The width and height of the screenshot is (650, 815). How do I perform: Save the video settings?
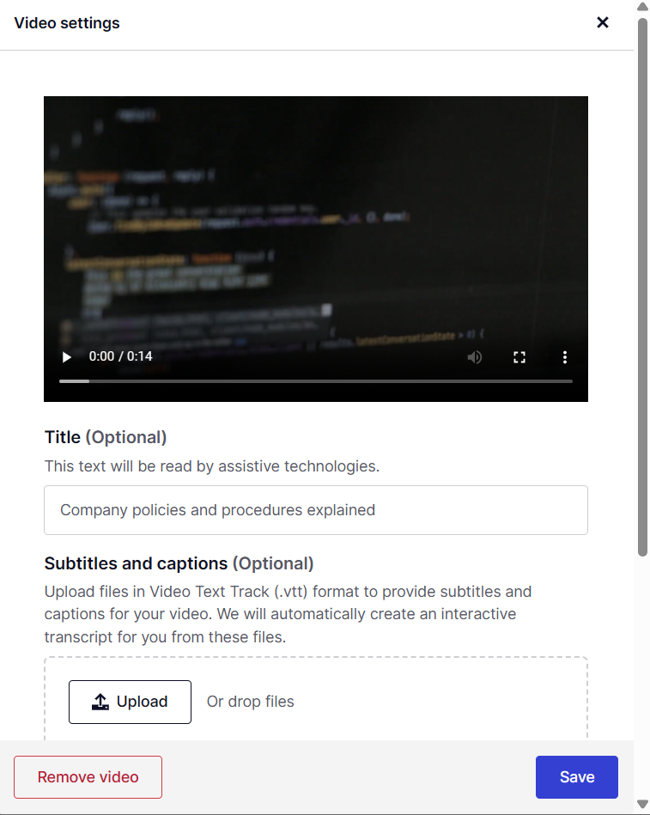point(577,777)
